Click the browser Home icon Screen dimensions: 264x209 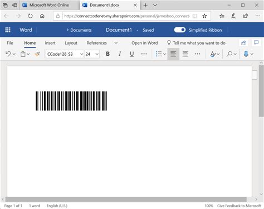[42, 16]
